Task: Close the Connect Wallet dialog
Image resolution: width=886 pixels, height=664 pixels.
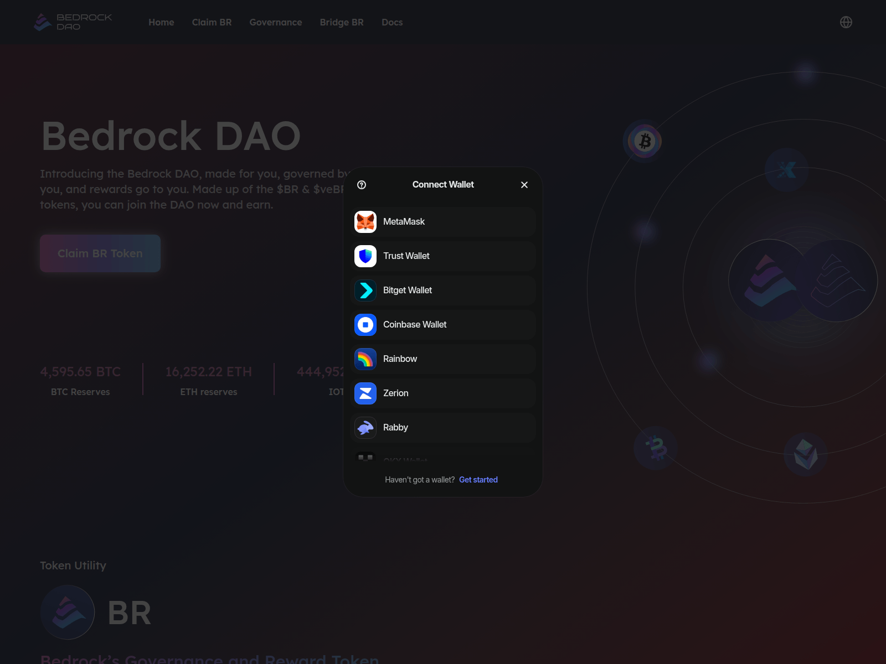Action: [x=524, y=185]
